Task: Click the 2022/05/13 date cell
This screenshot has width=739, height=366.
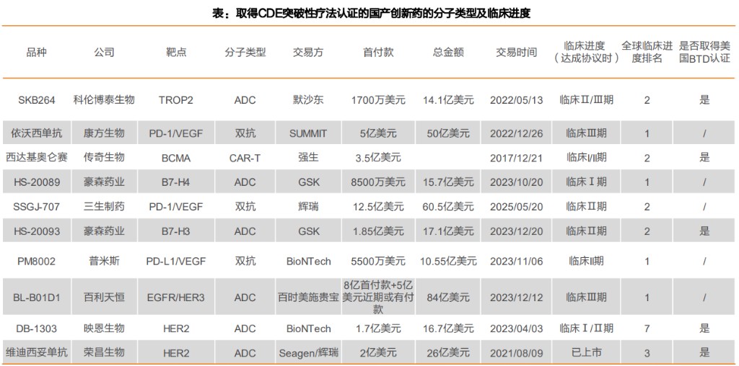Action: tap(517, 100)
